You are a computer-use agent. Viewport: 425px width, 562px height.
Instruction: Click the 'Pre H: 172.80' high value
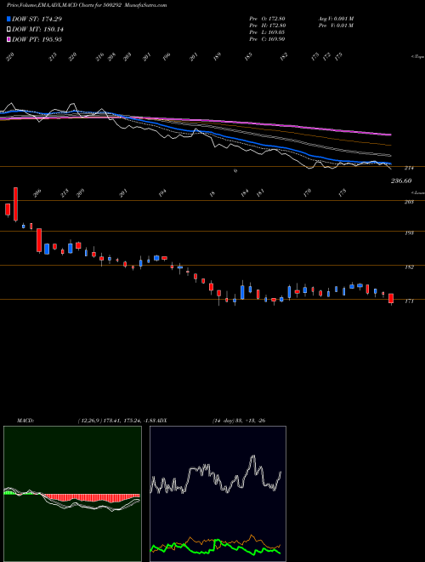[x=267, y=26]
